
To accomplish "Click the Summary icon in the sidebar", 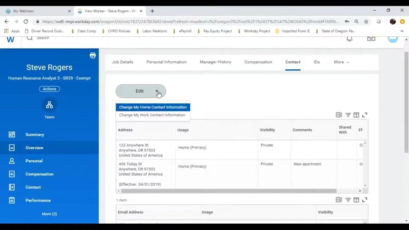I will [12, 134].
